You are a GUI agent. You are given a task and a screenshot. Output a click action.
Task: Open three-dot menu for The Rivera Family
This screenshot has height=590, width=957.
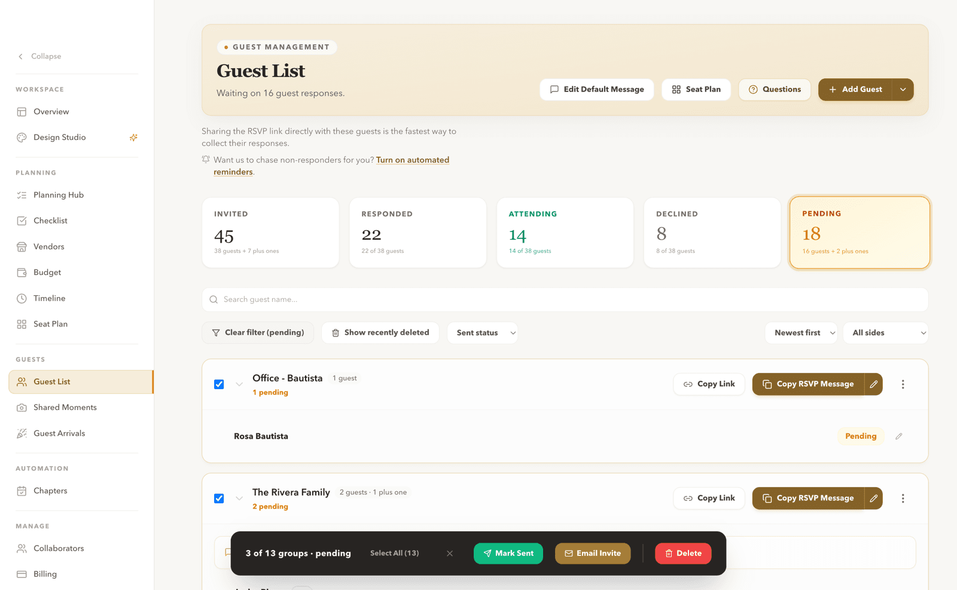[903, 499]
